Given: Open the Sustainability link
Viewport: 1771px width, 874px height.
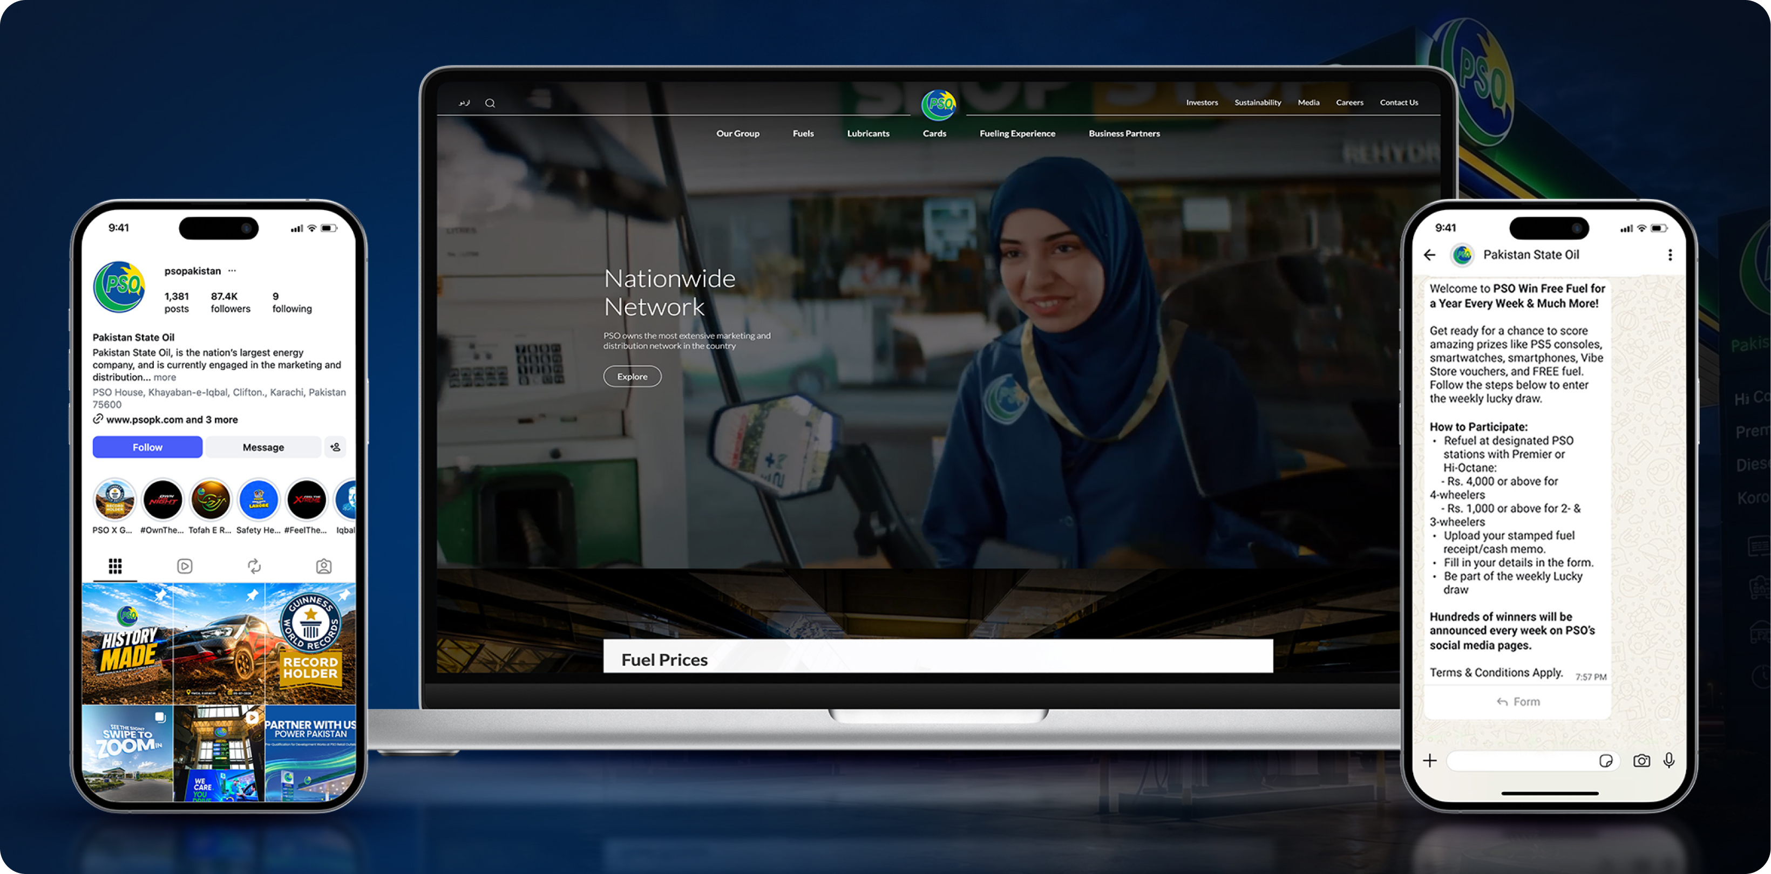Looking at the screenshot, I should [1258, 103].
